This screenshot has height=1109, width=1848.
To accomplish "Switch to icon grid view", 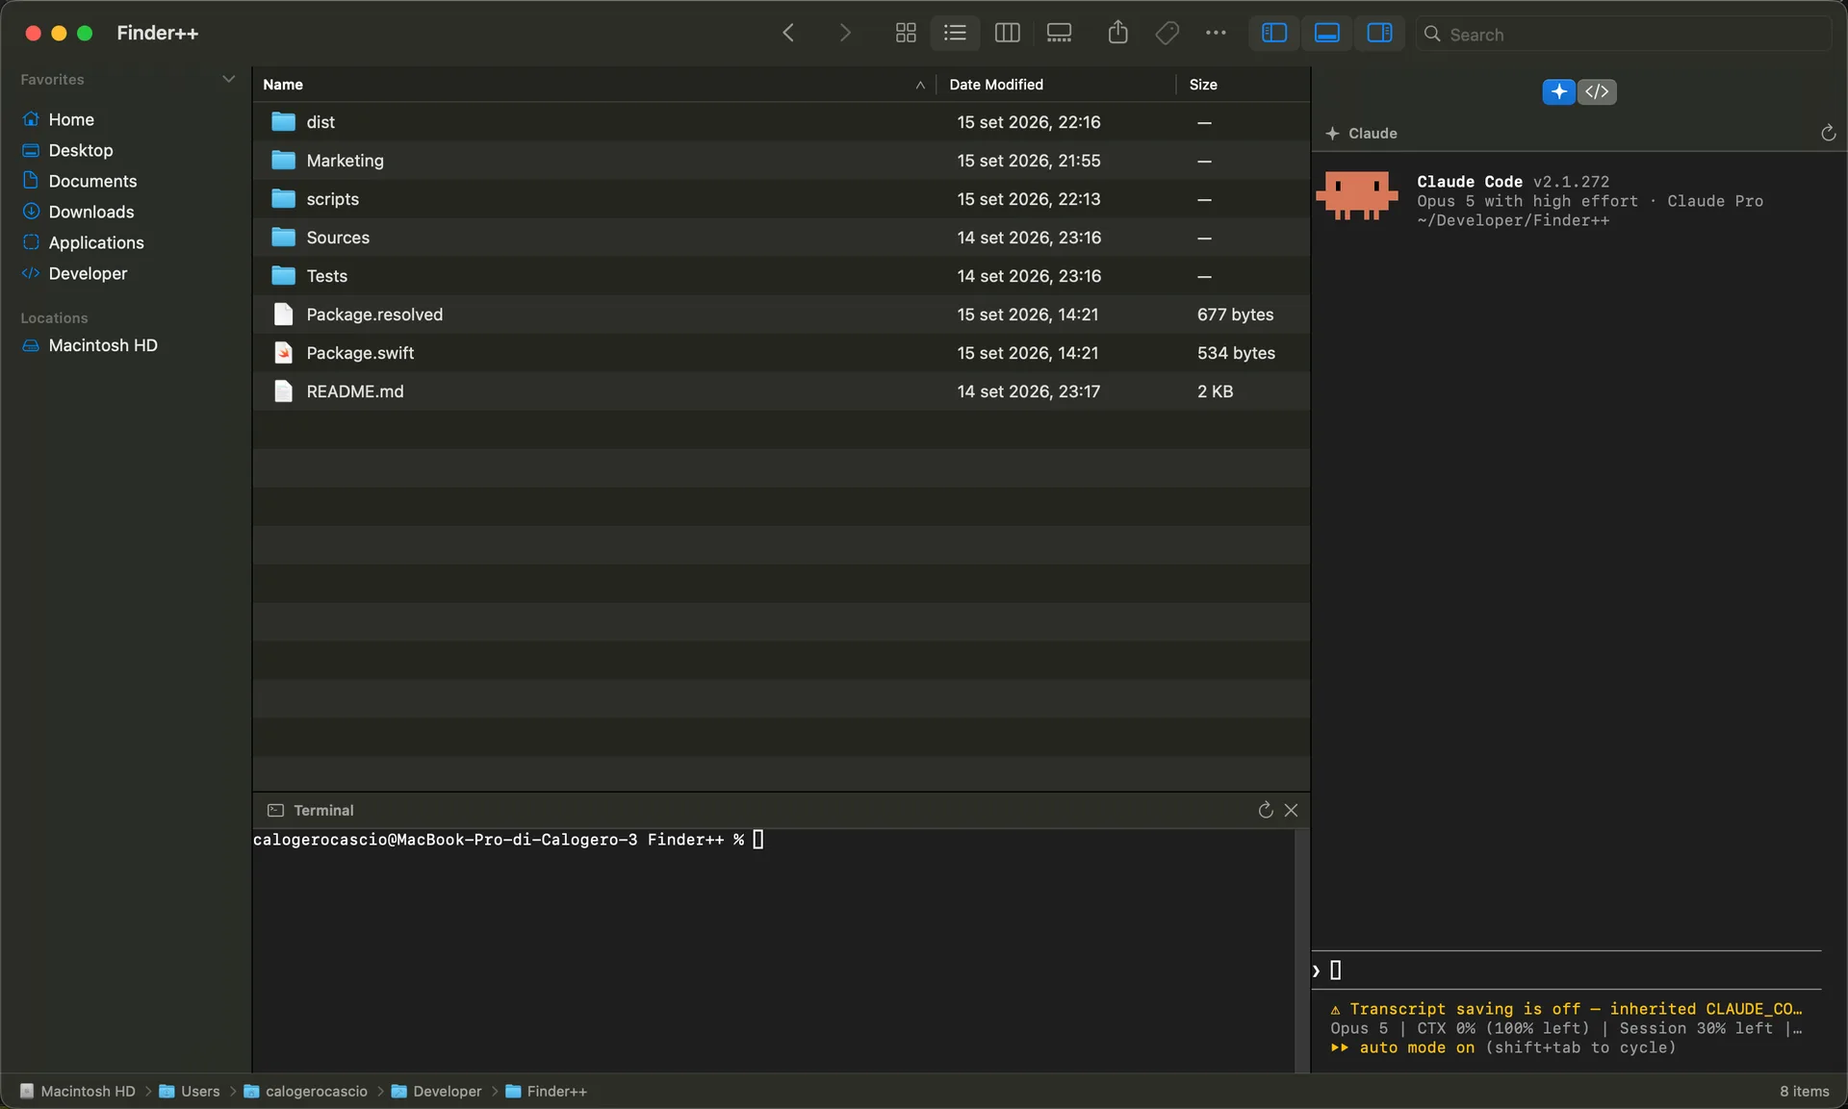I will click(906, 33).
